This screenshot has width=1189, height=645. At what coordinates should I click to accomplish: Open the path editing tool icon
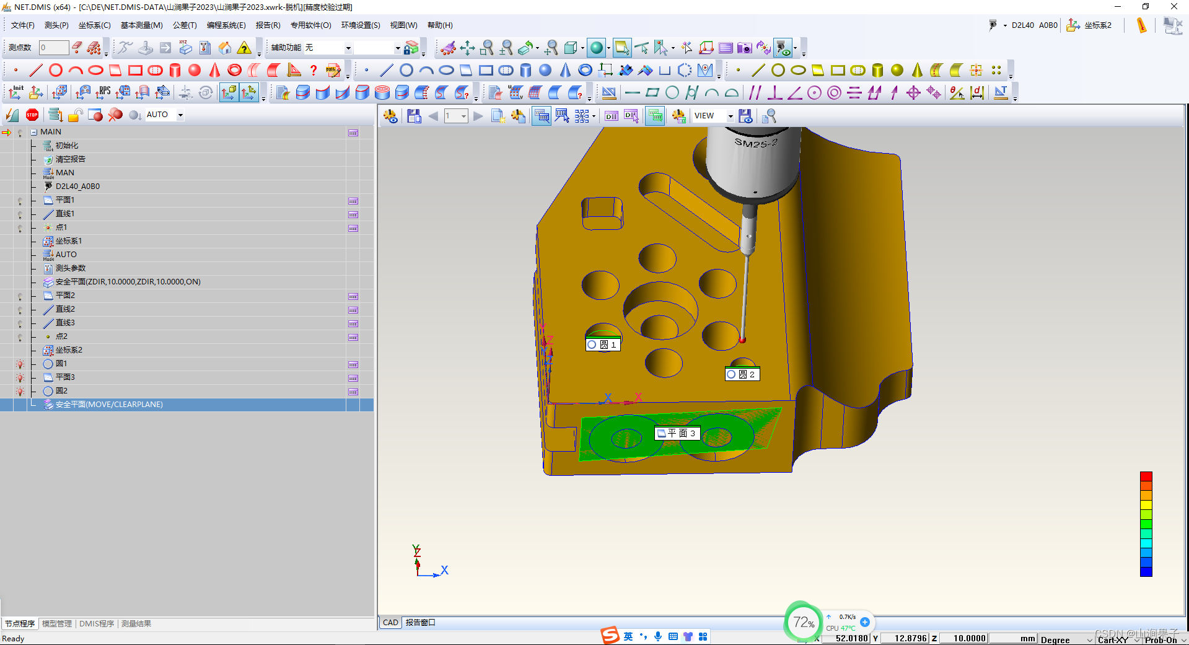click(x=333, y=70)
